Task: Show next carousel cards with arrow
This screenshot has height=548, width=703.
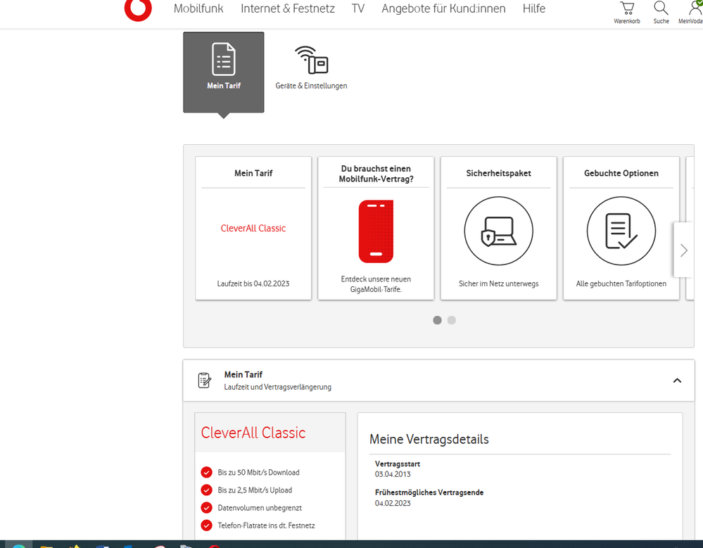Action: point(684,250)
